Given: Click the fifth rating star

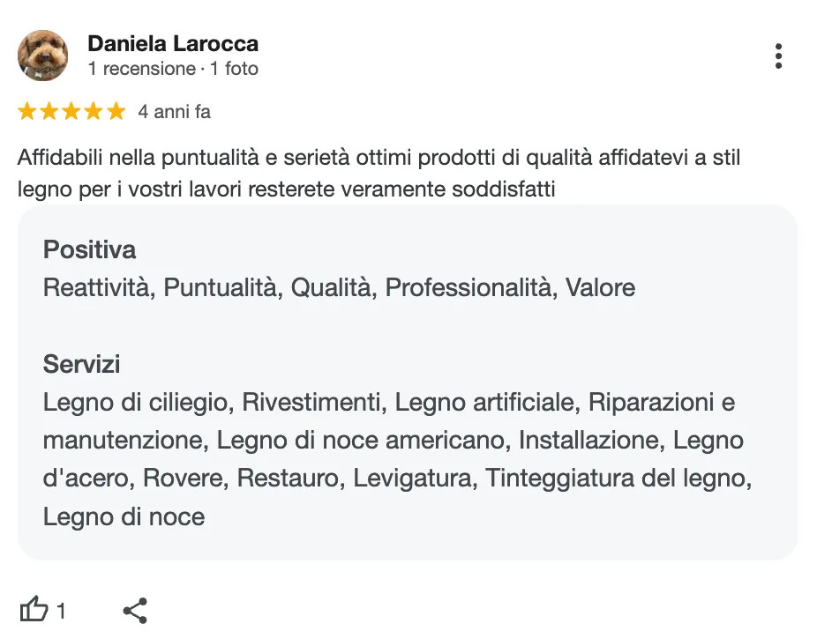Looking at the screenshot, I should [116, 112].
